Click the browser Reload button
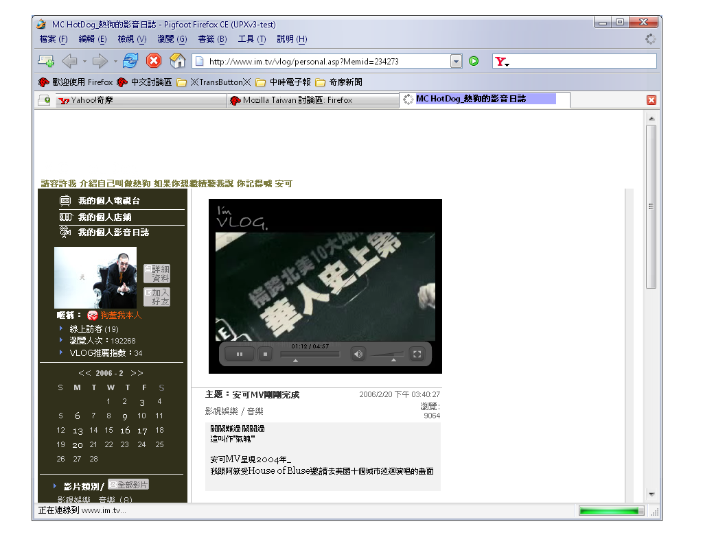This screenshot has width=703, height=539. click(130, 61)
